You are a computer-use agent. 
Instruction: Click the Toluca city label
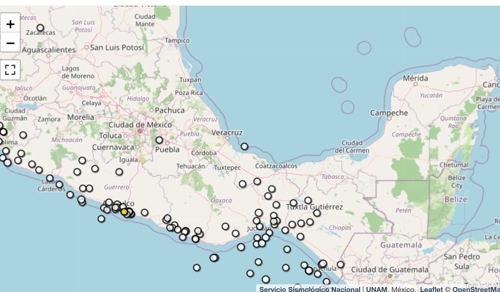[110, 136]
